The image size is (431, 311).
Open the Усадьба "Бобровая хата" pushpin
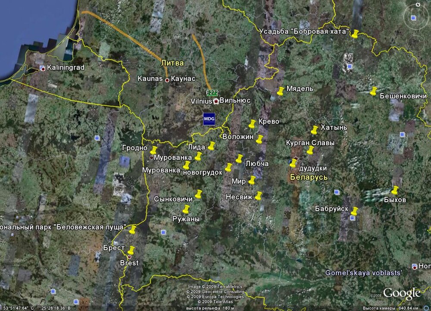[x=355, y=34]
